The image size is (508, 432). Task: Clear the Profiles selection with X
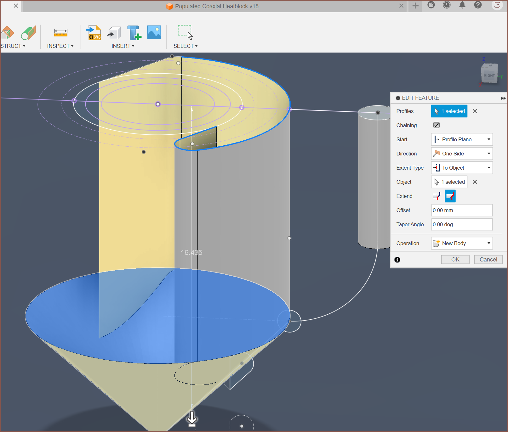(x=475, y=111)
